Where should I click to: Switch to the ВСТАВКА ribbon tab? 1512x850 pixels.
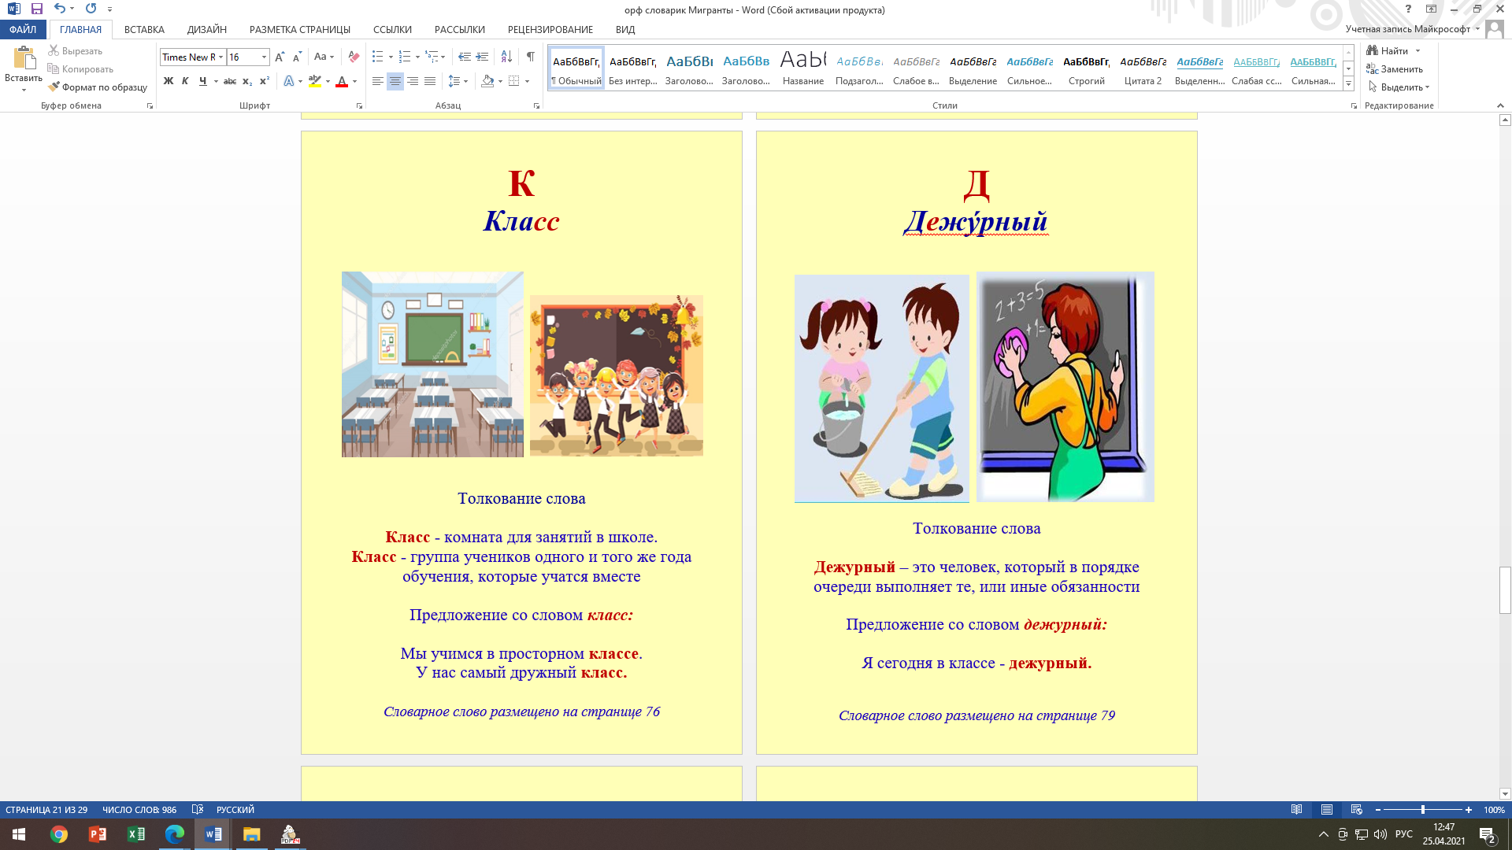(144, 29)
